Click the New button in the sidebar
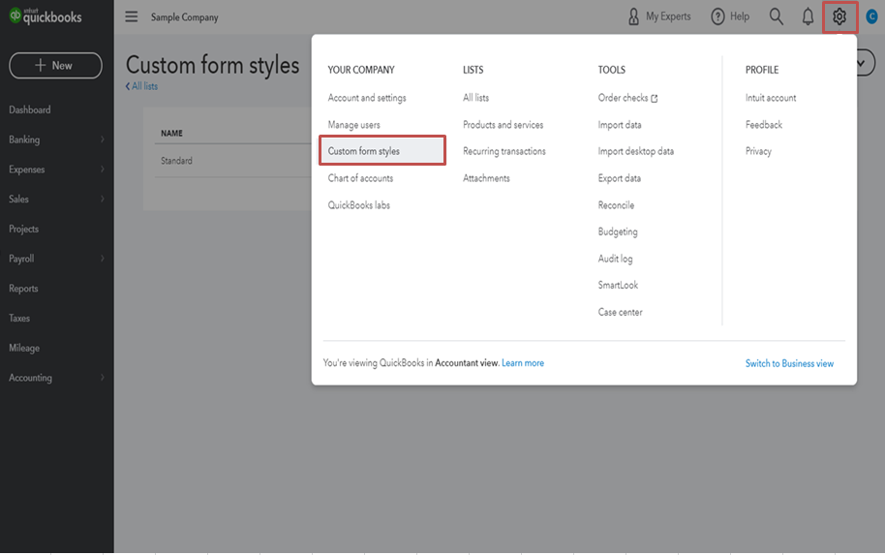This screenshot has height=555, width=885. coord(55,66)
